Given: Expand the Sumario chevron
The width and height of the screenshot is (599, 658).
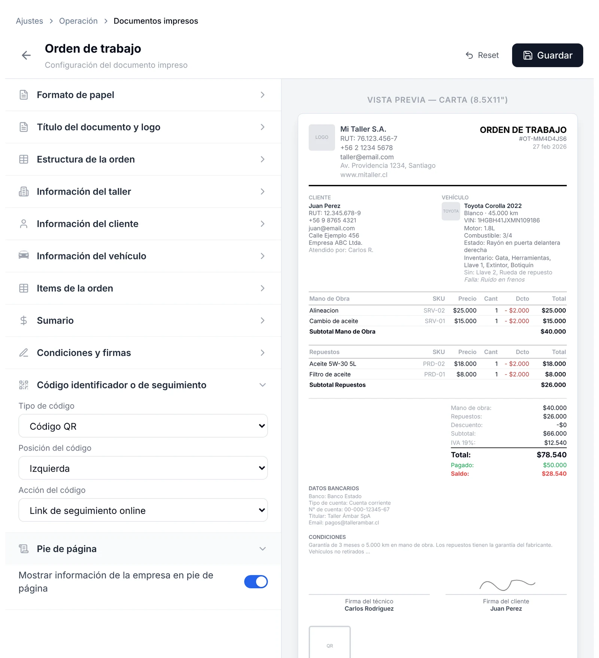Looking at the screenshot, I should click(262, 320).
